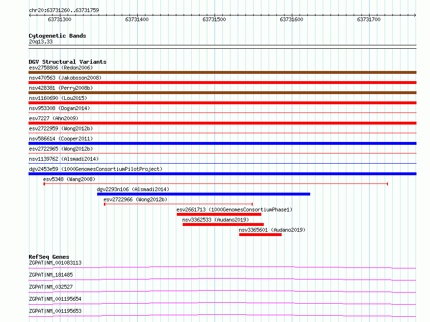Click the 63731700 ruler tick label

tap(369, 19)
